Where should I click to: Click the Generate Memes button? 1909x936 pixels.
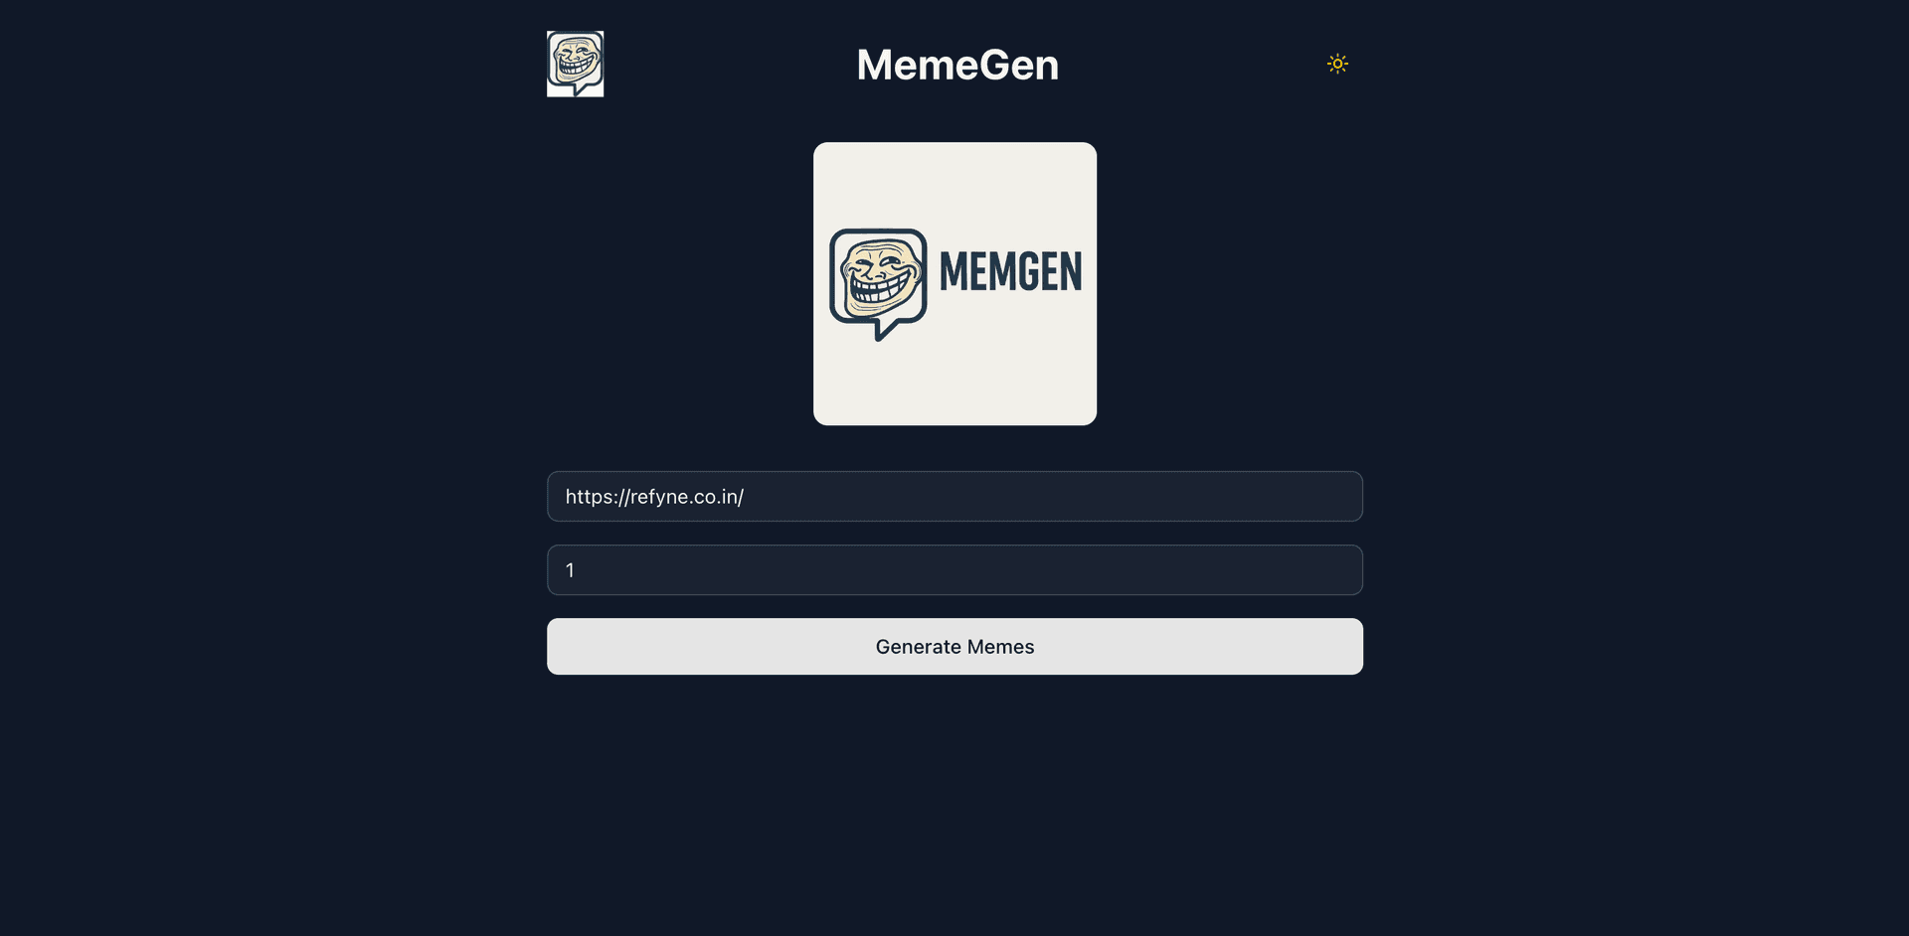954,647
